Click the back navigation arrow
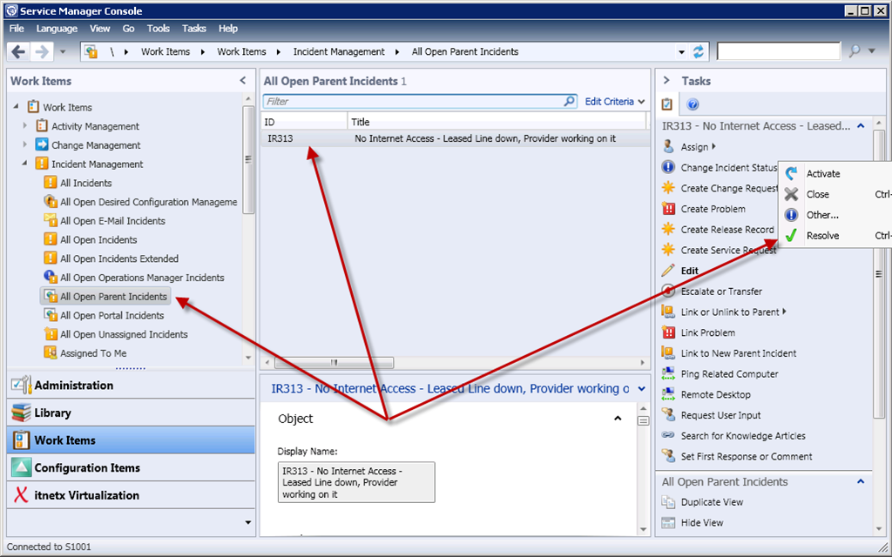Image resolution: width=892 pixels, height=557 pixels. [18, 51]
